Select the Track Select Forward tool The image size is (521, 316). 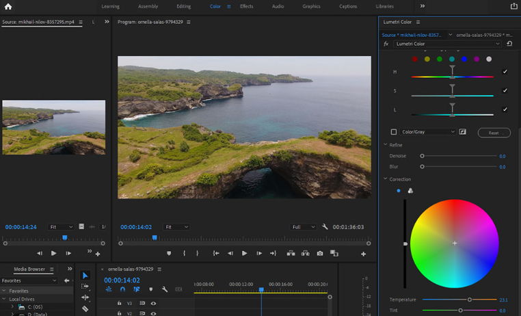85,287
